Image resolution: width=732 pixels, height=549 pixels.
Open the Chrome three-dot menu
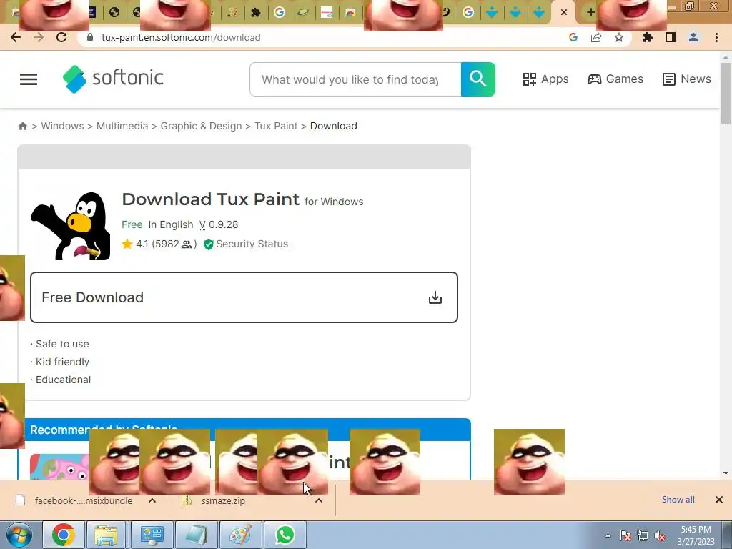pyautogui.click(x=716, y=37)
